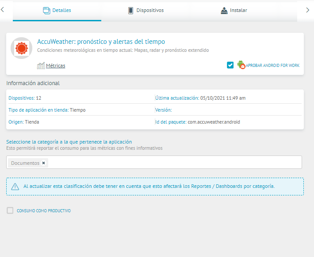
Task: Uncheck the Android for Work approval checkbox
Action: (230, 65)
